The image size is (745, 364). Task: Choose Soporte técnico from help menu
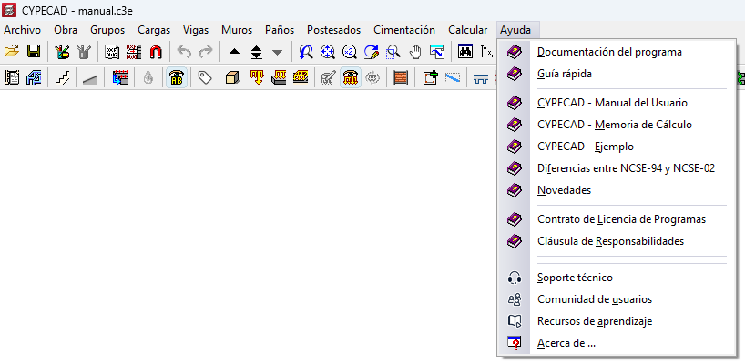(x=574, y=278)
